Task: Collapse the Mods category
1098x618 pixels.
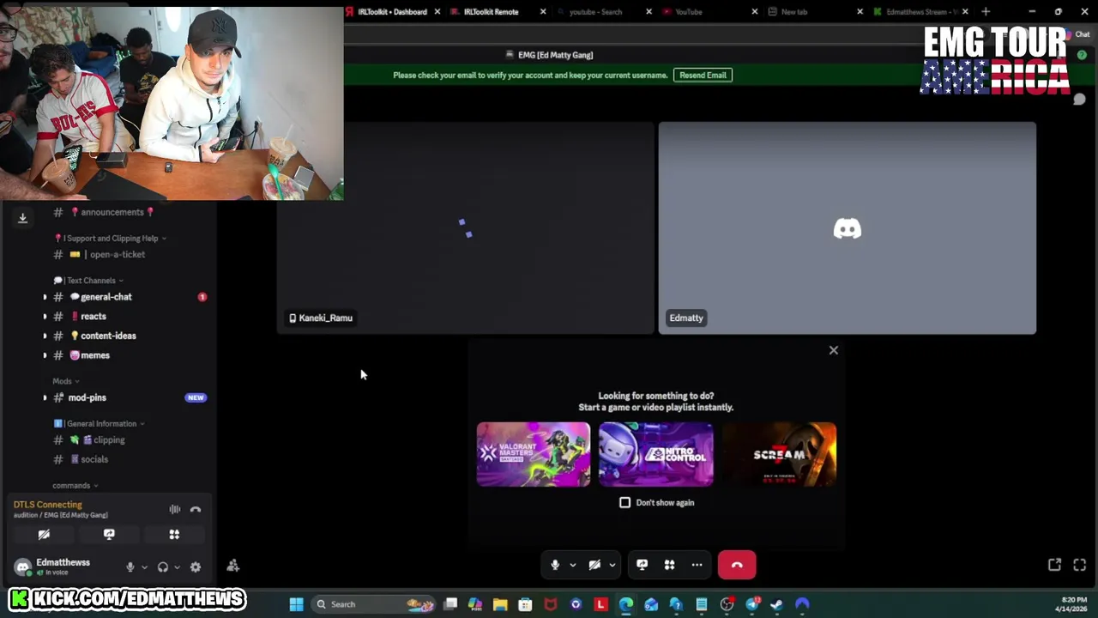Action: point(66,381)
